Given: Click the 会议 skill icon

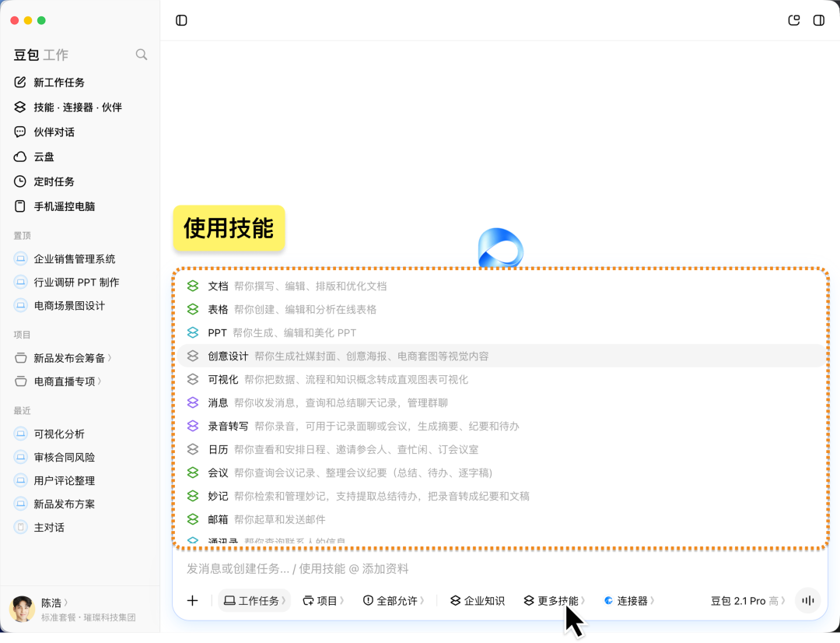Looking at the screenshot, I should click(193, 473).
